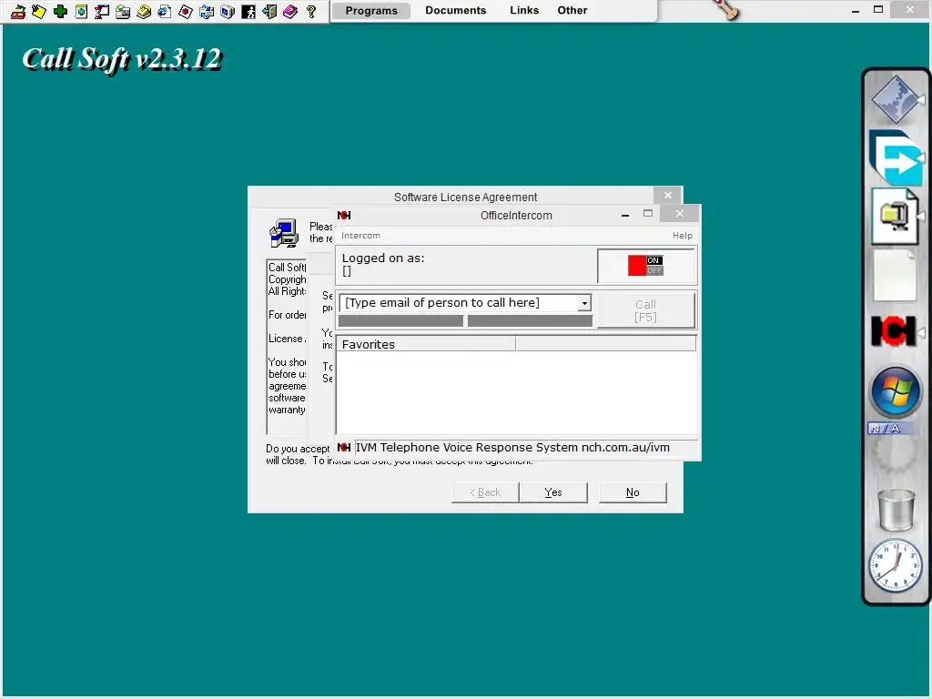Click the pin icon near top bar
This screenshot has width=932, height=699.
click(726, 10)
